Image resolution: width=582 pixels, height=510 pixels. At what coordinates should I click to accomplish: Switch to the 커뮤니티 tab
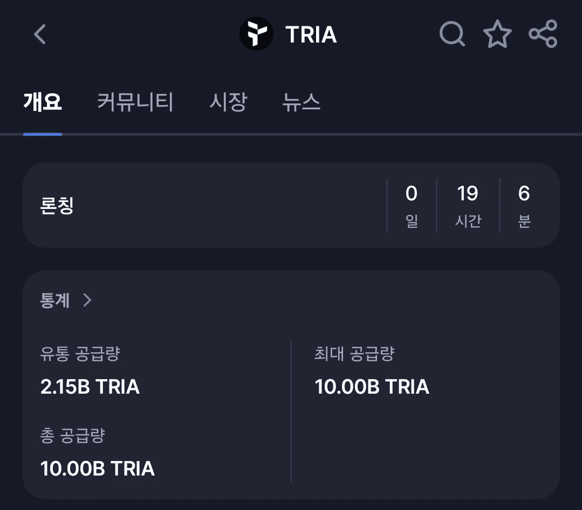point(135,102)
